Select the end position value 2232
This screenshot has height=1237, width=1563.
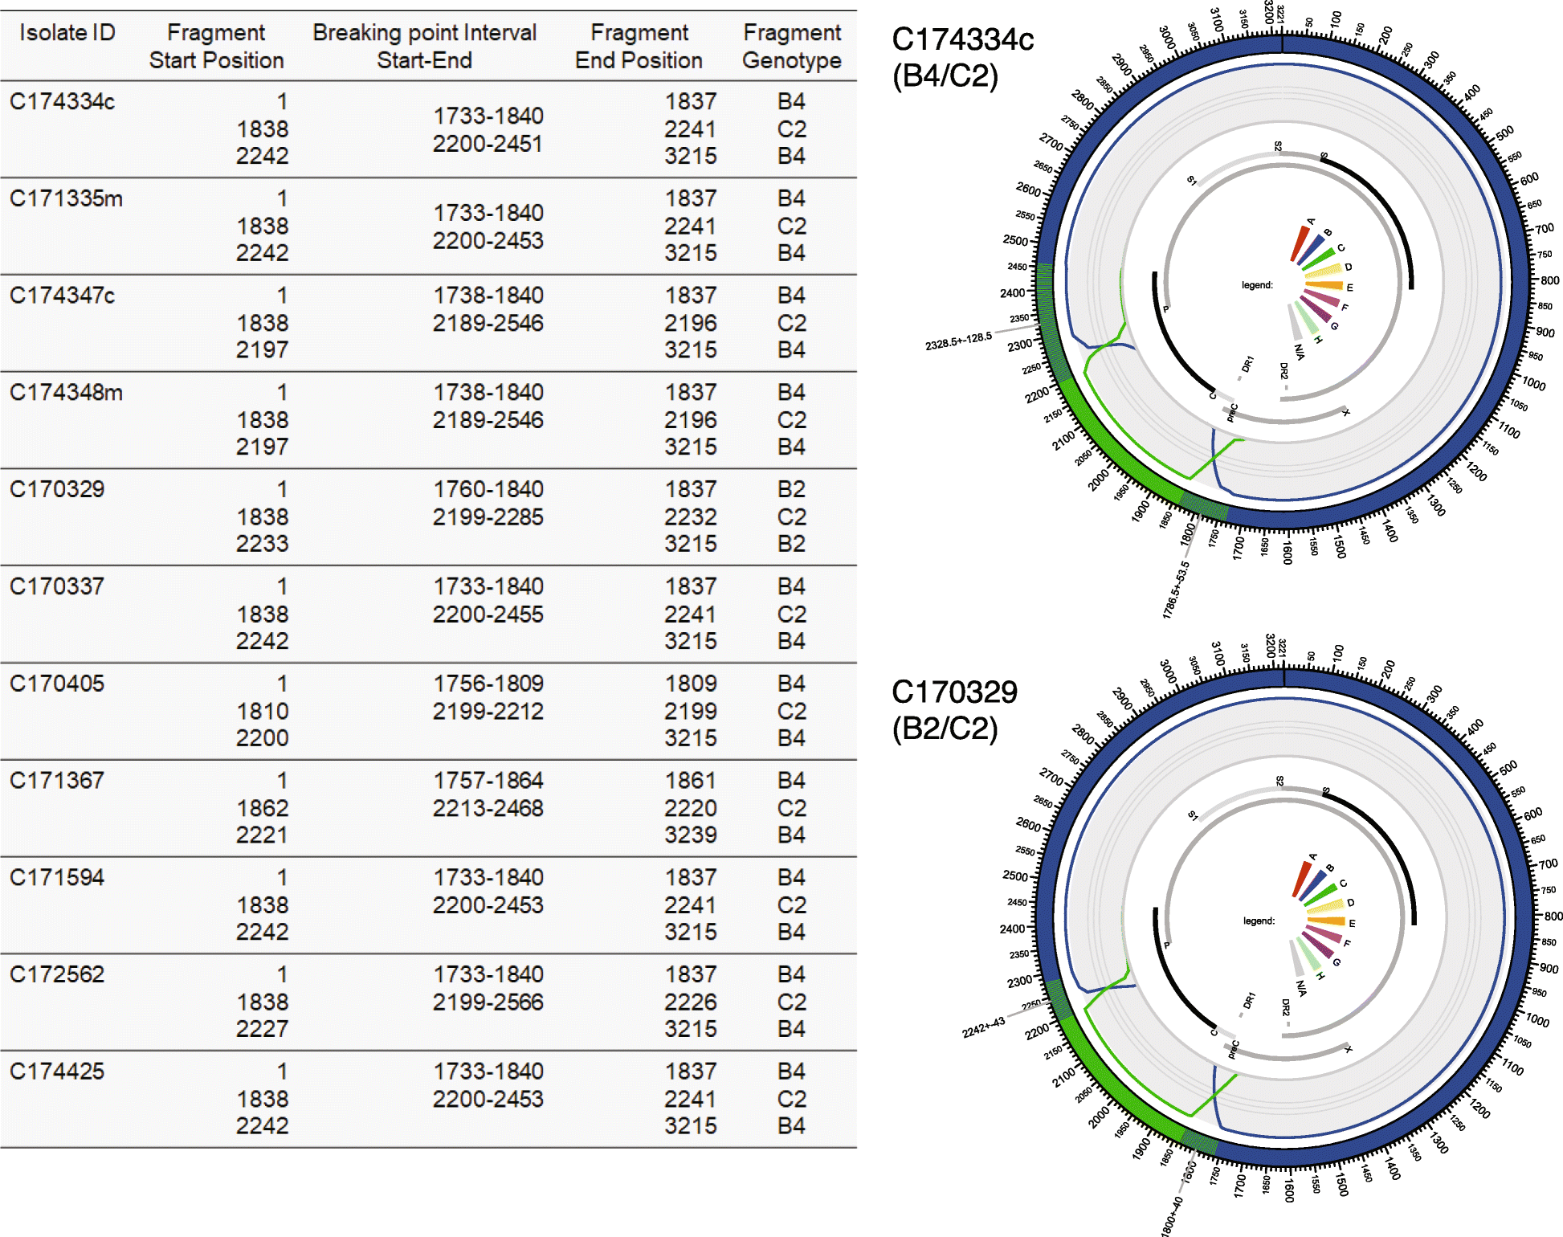pyautogui.click(x=691, y=516)
